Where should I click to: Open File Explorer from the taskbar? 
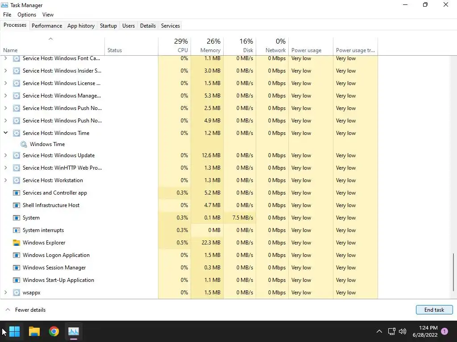tap(34, 331)
